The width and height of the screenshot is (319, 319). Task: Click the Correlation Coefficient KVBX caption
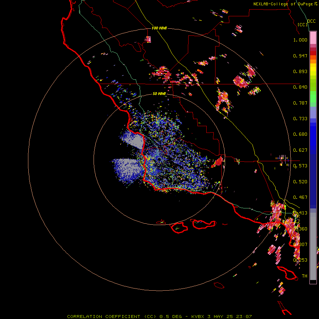point(159,317)
